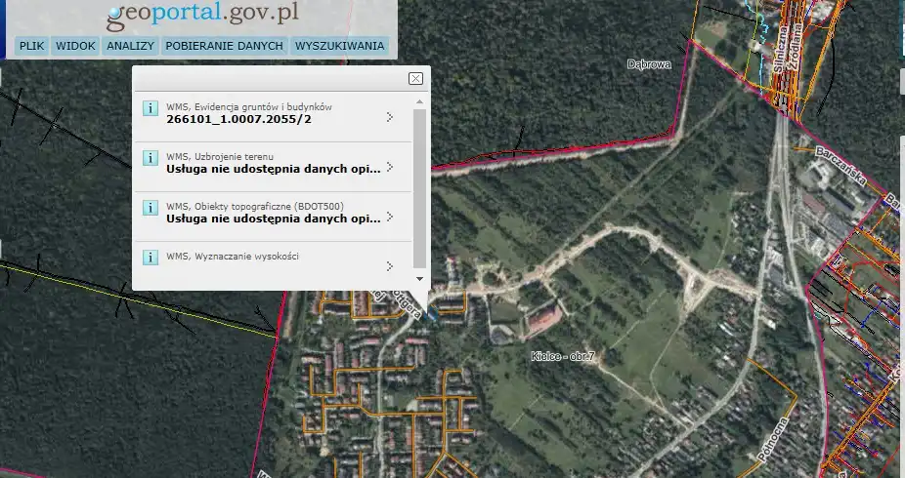This screenshot has height=478, width=905.
Task: Close the WMS info popup
Action: tap(415, 79)
